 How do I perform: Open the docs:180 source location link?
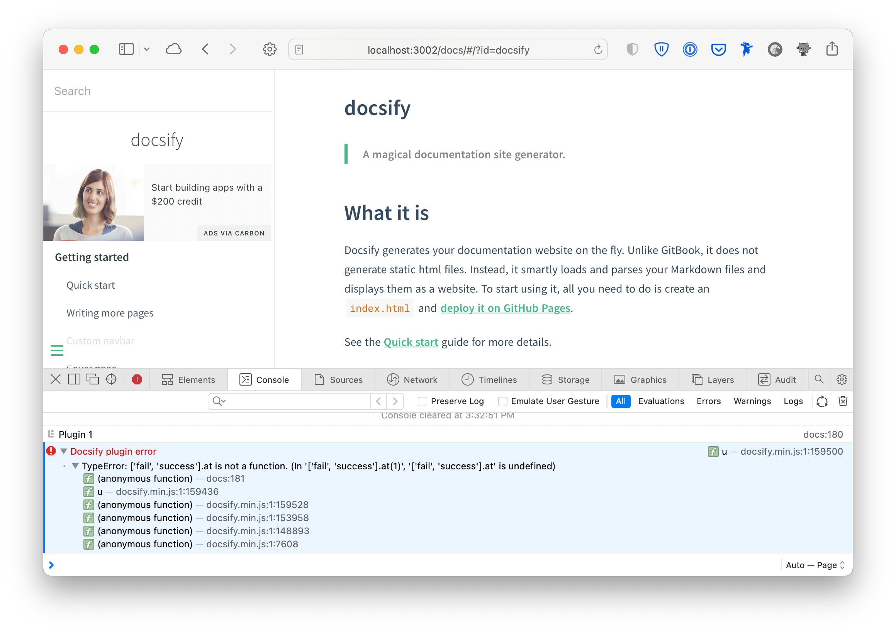click(x=823, y=435)
